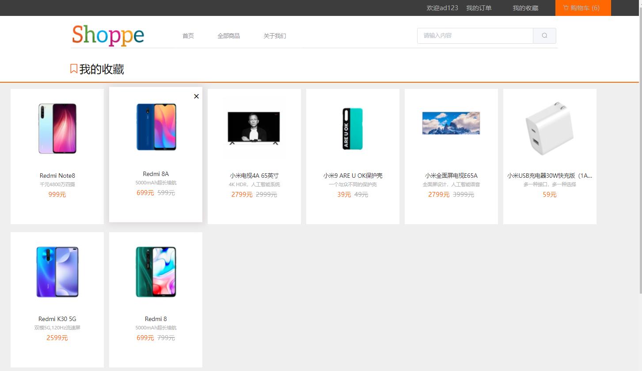Click the Shoppe logo
The width and height of the screenshot is (642, 371).
point(108,35)
